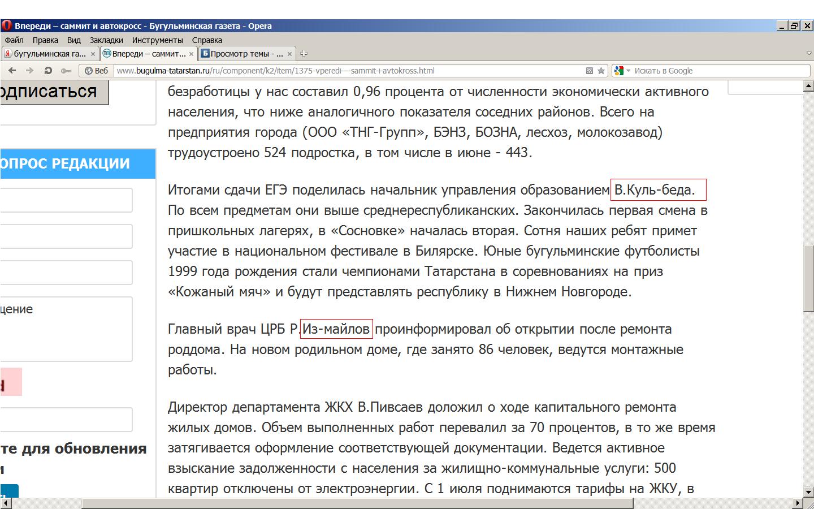
Task: Click the RSS feed icon in address bar
Action: tap(590, 71)
